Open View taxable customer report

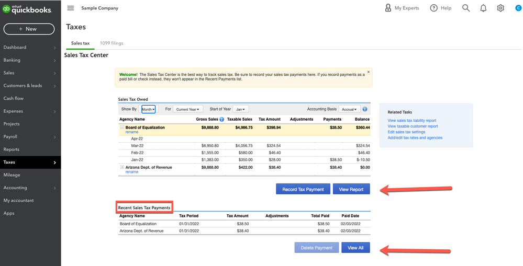413,126
